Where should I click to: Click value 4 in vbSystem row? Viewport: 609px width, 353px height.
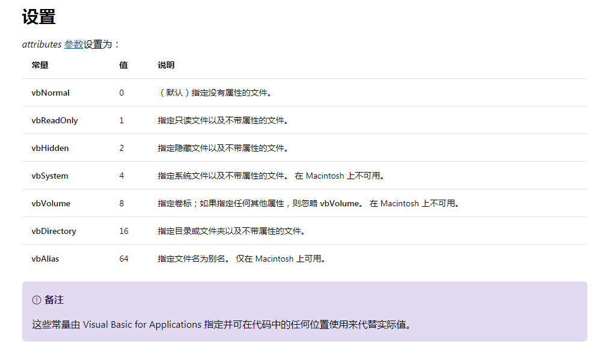click(121, 176)
